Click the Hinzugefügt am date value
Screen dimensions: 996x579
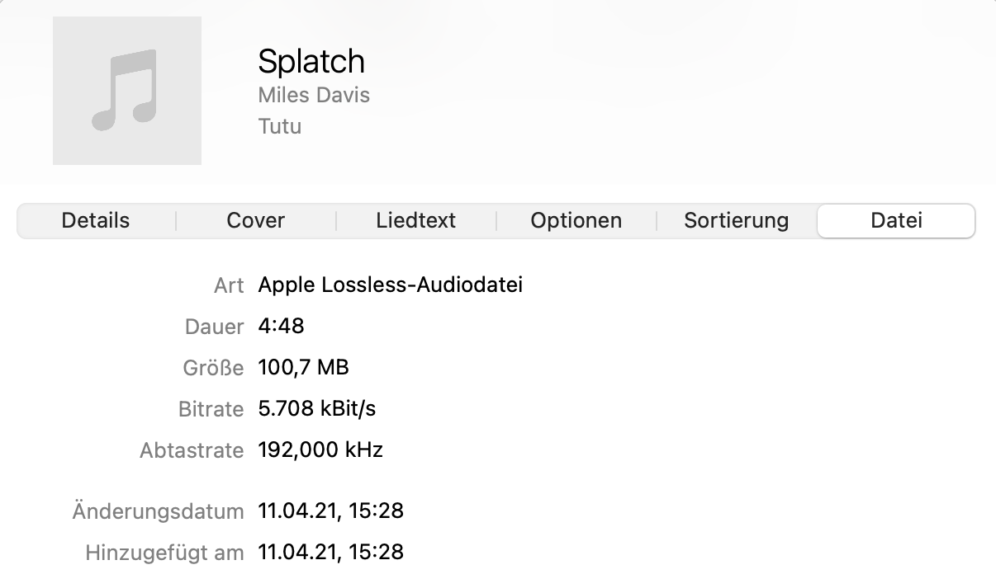coord(331,552)
